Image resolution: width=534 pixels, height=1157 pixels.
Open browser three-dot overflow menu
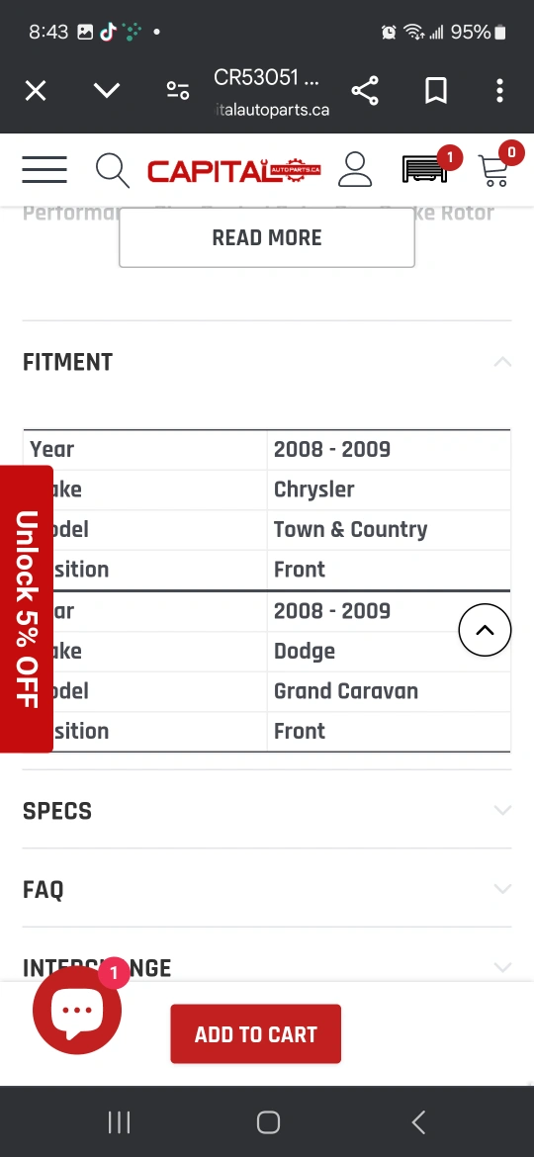pos(500,91)
